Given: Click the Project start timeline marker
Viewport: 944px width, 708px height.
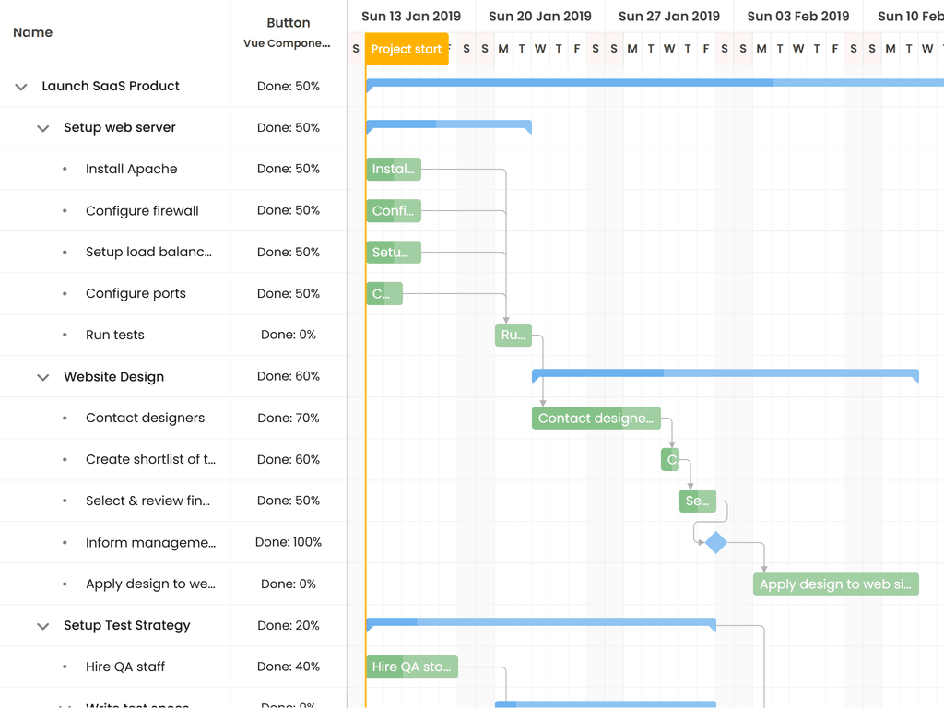Looking at the screenshot, I should point(407,49).
